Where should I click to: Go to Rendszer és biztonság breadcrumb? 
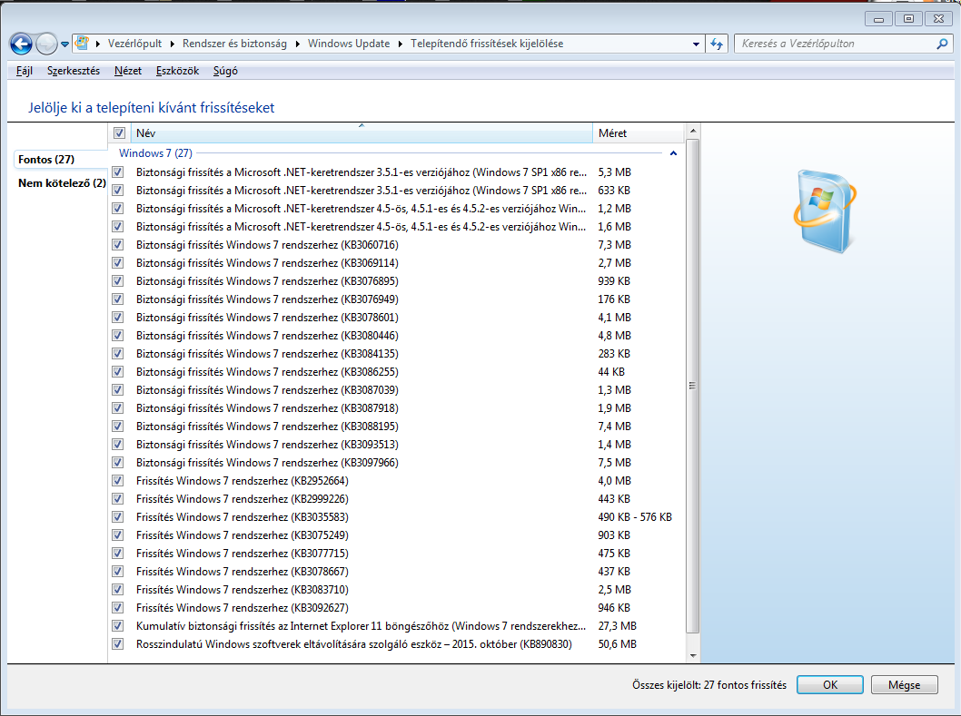(234, 44)
